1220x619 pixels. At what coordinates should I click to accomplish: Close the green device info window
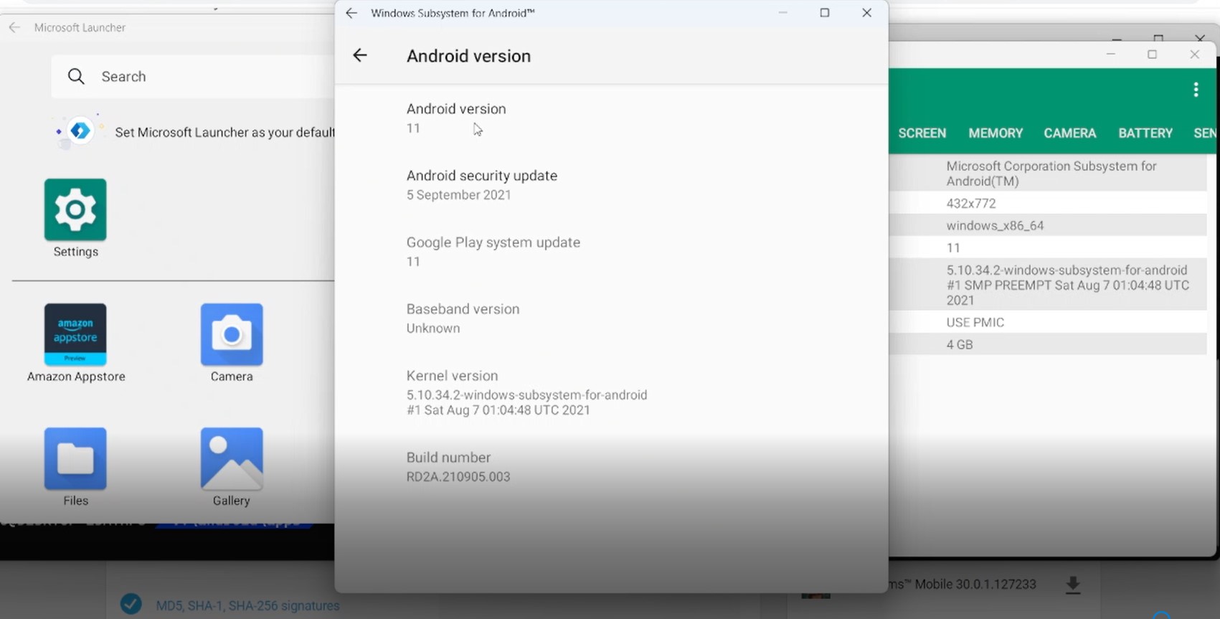[1195, 55]
